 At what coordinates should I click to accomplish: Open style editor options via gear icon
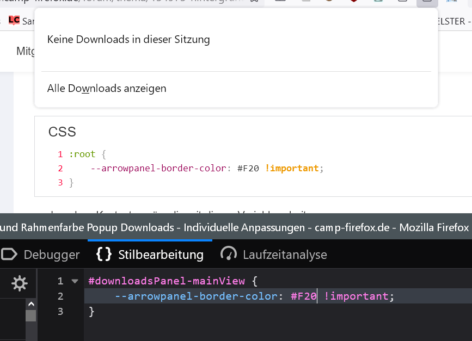[19, 283]
